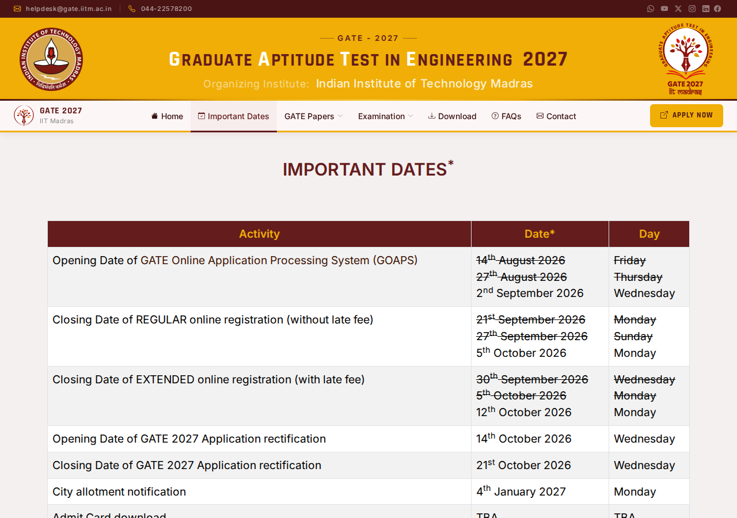Click the struck-through 14th August 2026 date
The width and height of the screenshot is (737, 518).
click(521, 260)
